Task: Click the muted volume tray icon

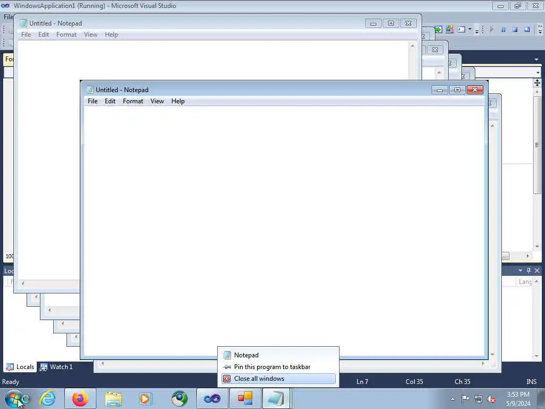Action: tap(491, 399)
